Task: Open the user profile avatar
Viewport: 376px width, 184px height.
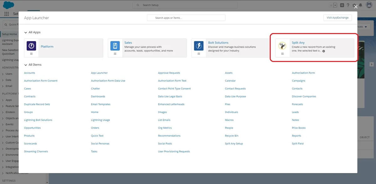Action: [369, 5]
